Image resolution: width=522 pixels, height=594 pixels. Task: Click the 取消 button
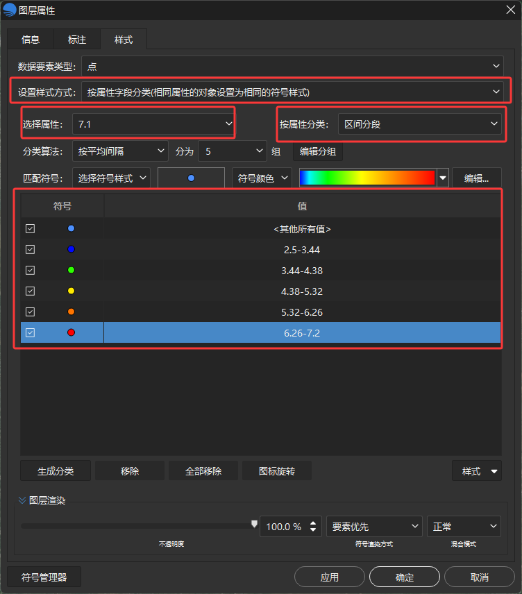point(480,577)
